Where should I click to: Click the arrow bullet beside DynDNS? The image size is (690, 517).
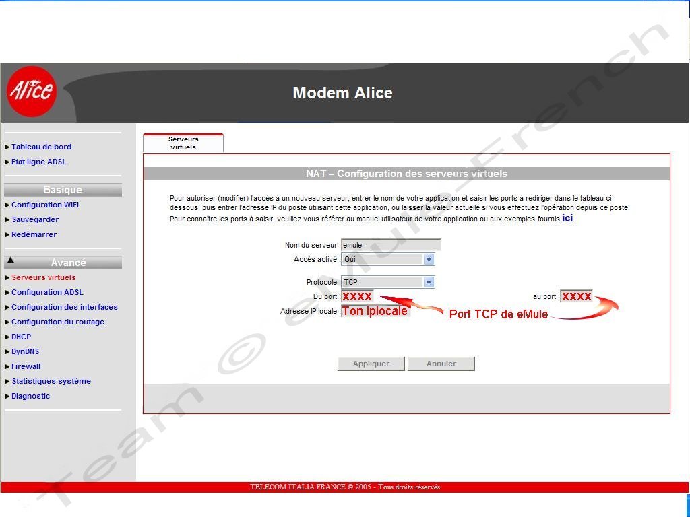coord(7,352)
